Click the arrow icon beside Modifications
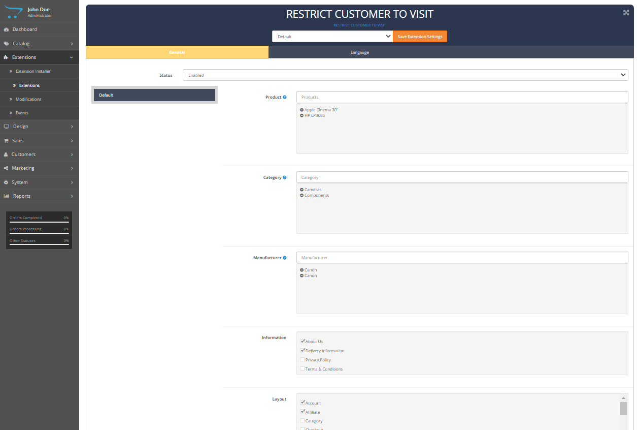Screen dimensions: 637x430 coord(11,99)
